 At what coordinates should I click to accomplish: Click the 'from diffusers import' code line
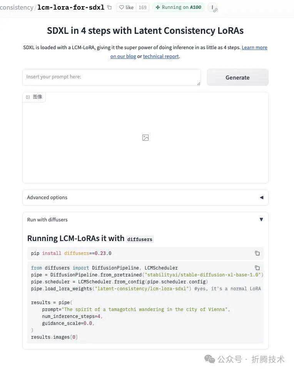coord(104,268)
